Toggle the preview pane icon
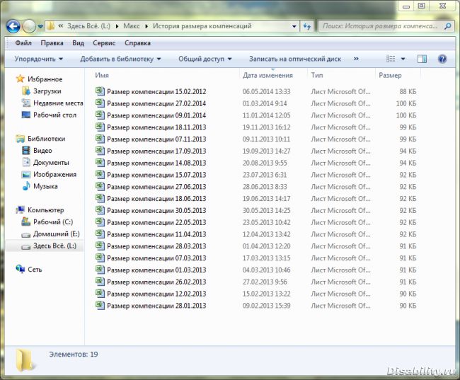Viewport: 460px width, 380px height. (x=422, y=59)
